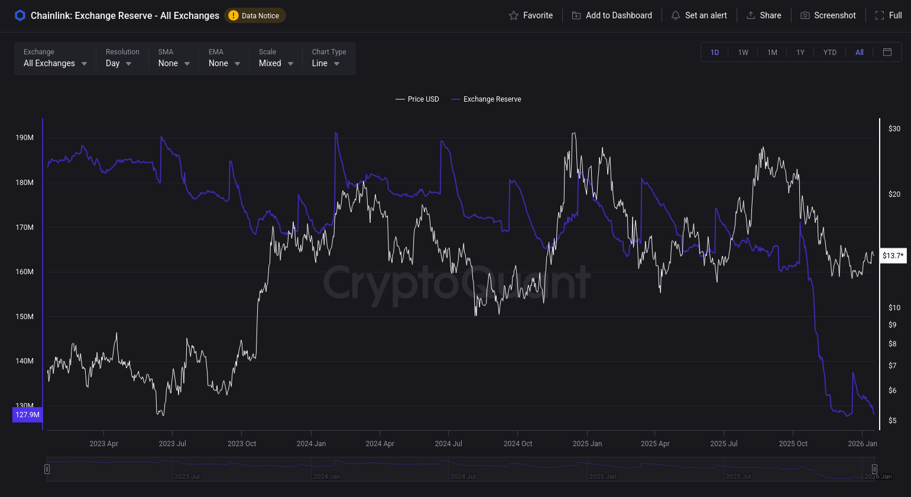Select the 1Y time range tab
This screenshot has width=911, height=497.
click(800, 53)
